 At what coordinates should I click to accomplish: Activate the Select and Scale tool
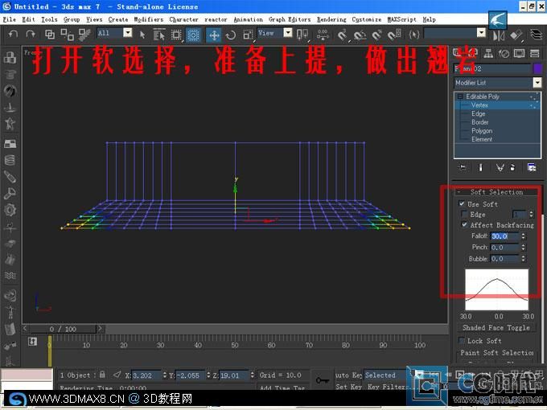point(248,35)
